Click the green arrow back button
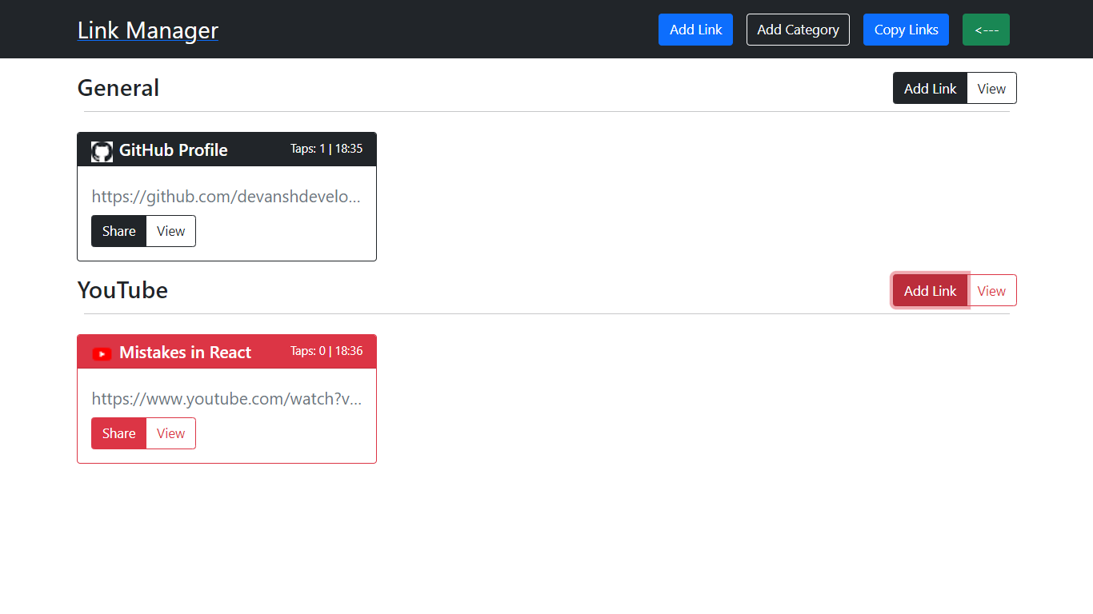The height and width of the screenshot is (614, 1093). (x=986, y=30)
